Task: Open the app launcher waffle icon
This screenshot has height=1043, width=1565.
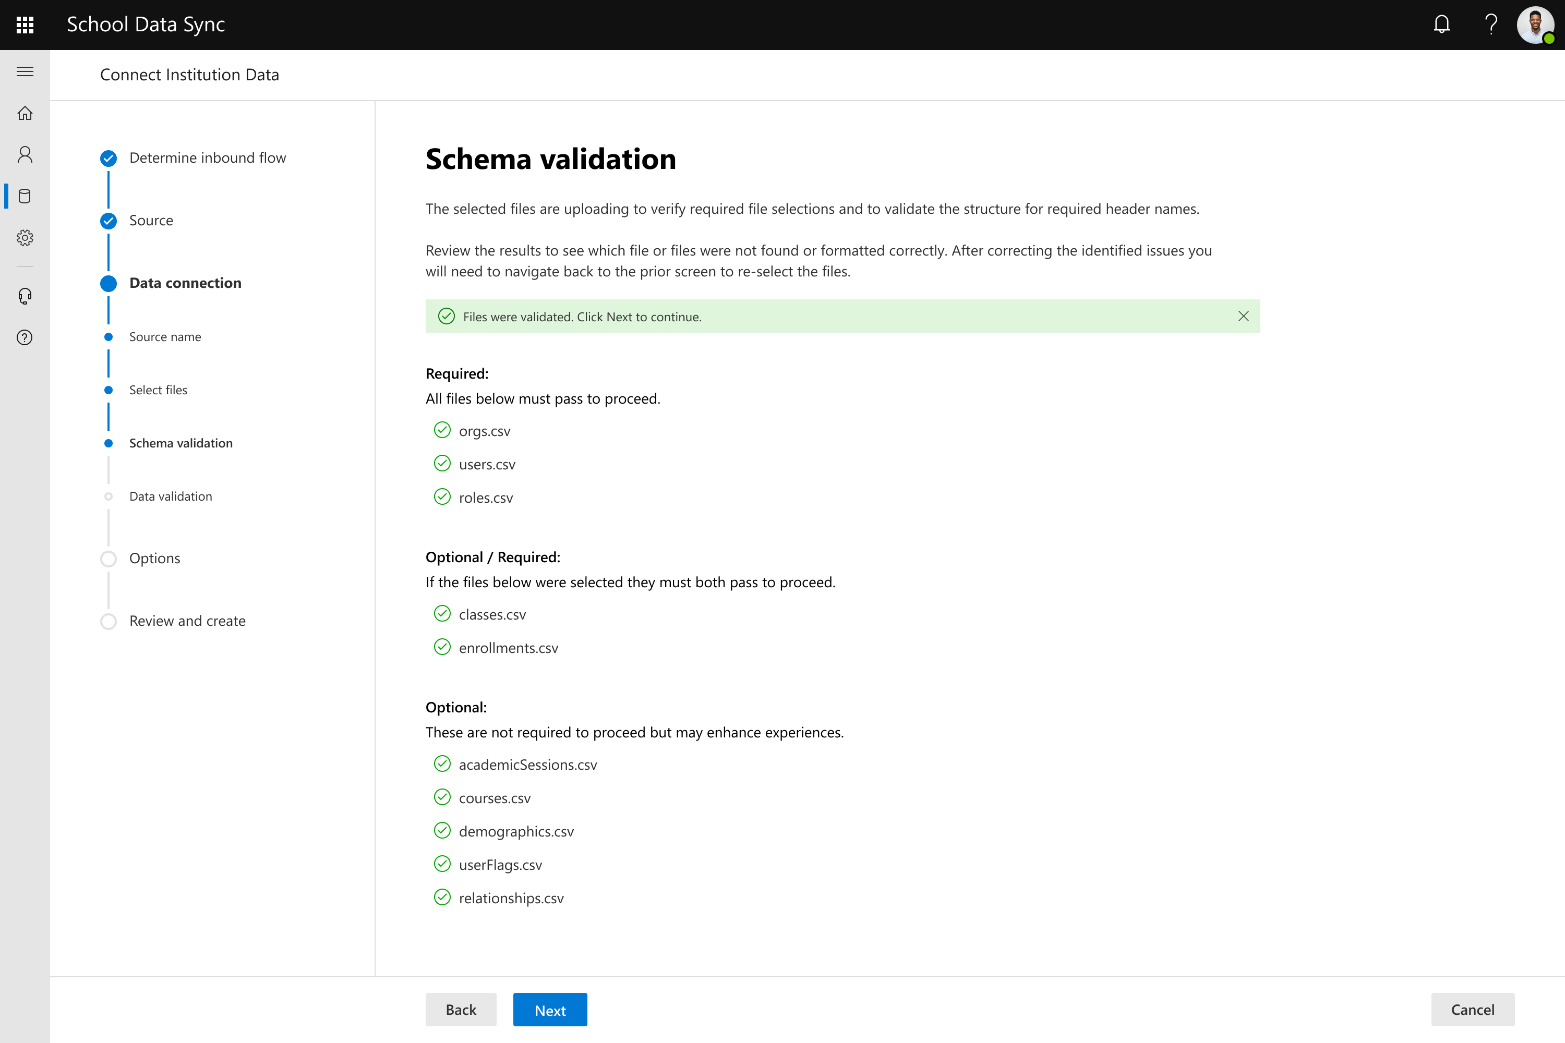Action: [x=25, y=25]
